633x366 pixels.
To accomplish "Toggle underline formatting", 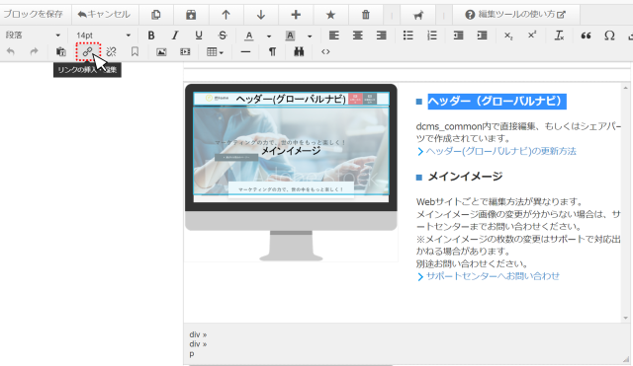I will coord(199,36).
